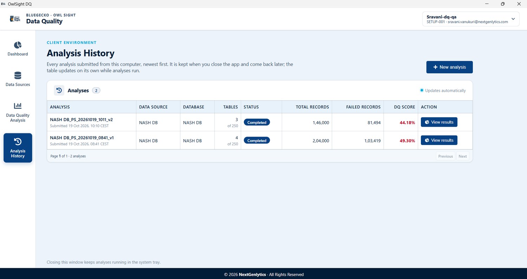Click failed records value 1,03,419
This screenshot has width=527, height=279.
(x=372, y=140)
